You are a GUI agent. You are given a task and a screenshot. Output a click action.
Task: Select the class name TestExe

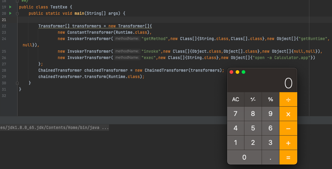[x=59, y=7]
